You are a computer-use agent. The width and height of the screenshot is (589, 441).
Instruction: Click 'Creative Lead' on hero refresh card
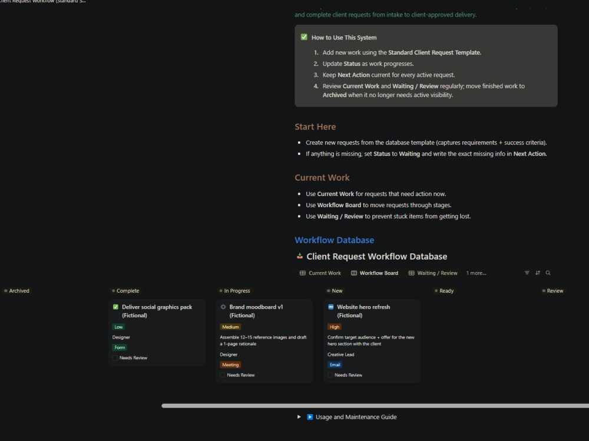pos(340,354)
